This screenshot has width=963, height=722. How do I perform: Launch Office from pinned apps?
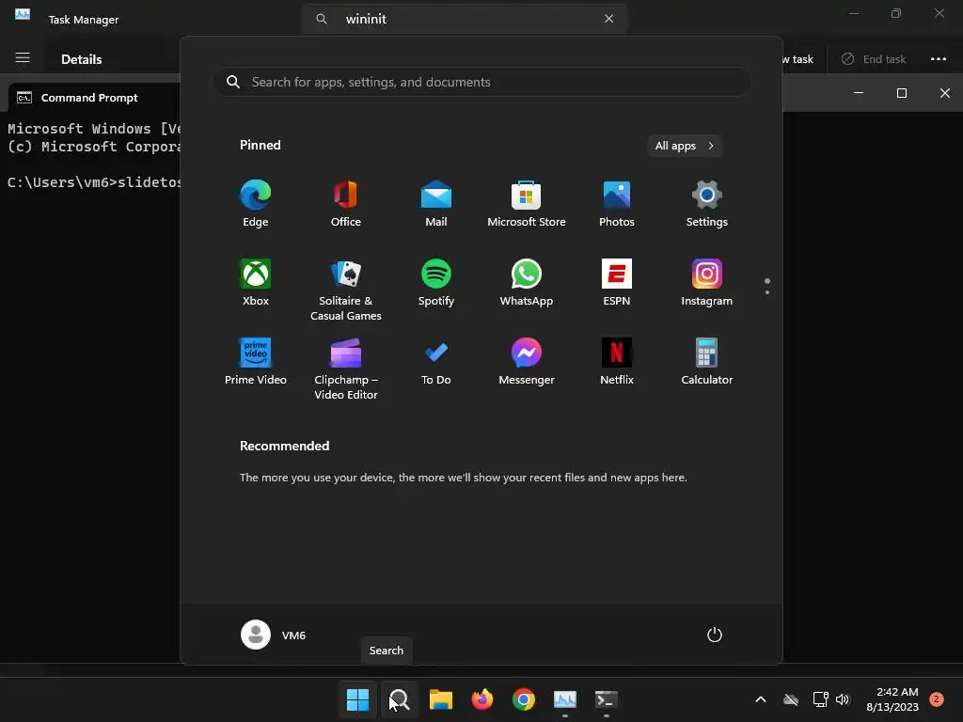point(346,204)
